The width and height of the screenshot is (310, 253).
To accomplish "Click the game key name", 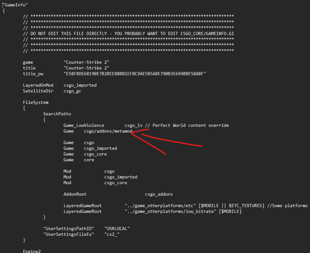I will (28, 62).
